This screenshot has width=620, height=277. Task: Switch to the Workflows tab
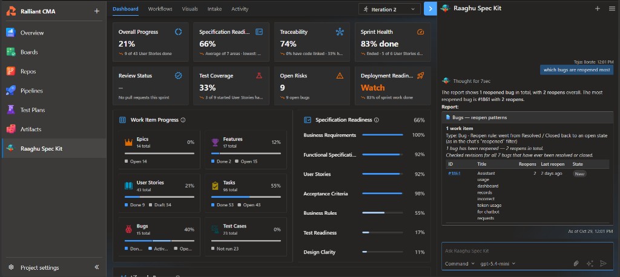(160, 8)
